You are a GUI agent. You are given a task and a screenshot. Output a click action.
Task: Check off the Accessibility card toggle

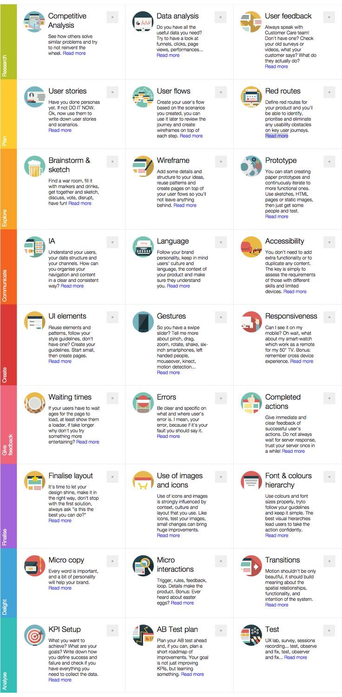329,242
